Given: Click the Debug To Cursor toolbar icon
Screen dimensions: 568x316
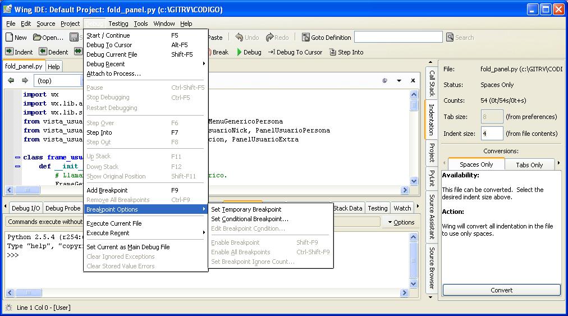Looking at the screenshot, I should click(271, 52).
